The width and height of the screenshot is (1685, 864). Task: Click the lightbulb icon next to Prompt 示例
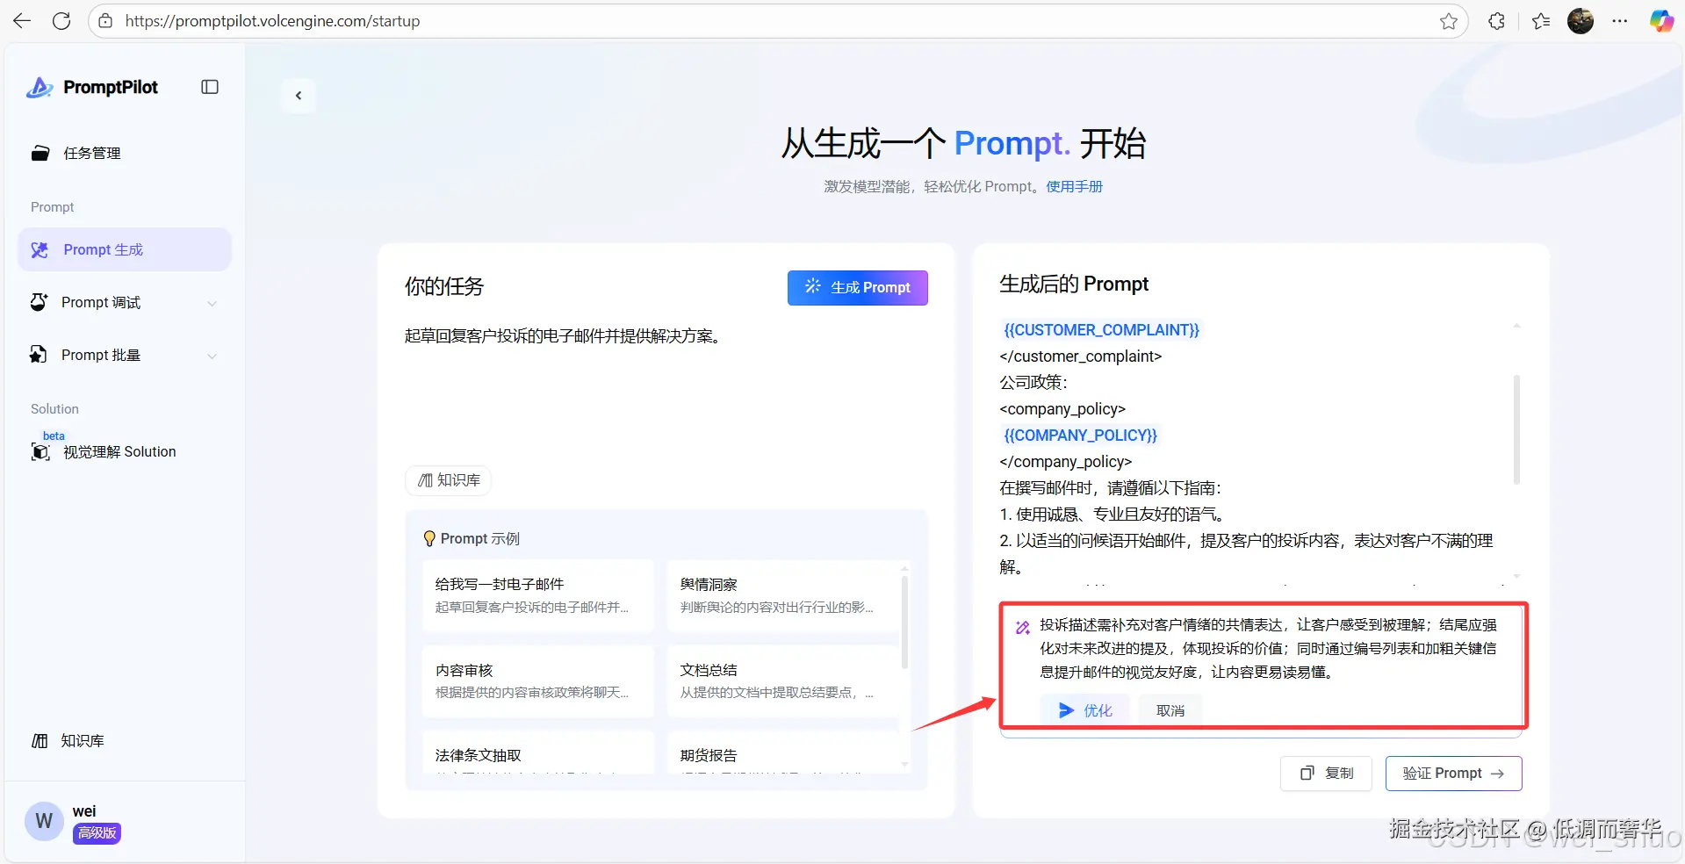point(428,538)
